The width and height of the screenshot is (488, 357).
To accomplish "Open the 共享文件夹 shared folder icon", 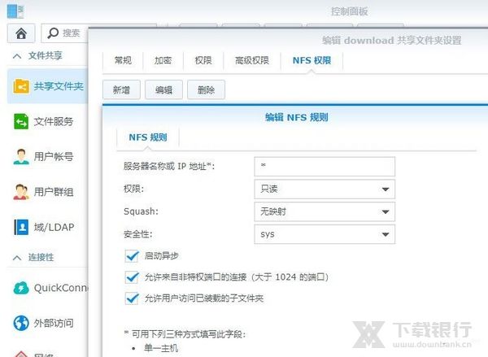I will [x=21, y=86].
